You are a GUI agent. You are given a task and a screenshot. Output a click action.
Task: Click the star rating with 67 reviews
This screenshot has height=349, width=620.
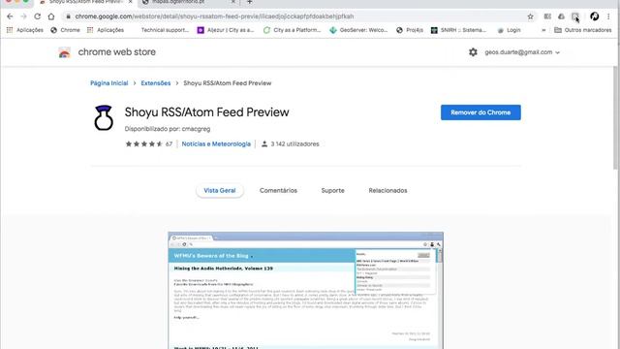[x=148, y=144]
